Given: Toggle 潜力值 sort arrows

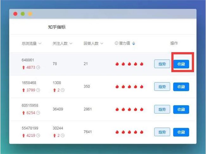Looking at the screenshot, I should pos(134,43).
